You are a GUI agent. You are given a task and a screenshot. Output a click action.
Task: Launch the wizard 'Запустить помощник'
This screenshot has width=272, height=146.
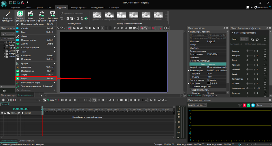pos(7,16)
